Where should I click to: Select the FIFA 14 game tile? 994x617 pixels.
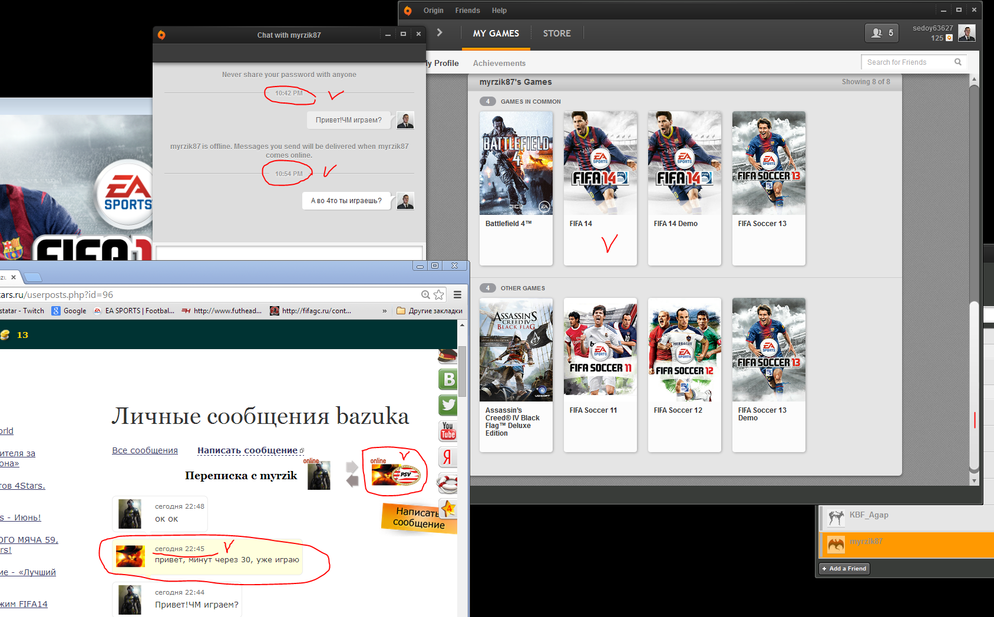600,188
